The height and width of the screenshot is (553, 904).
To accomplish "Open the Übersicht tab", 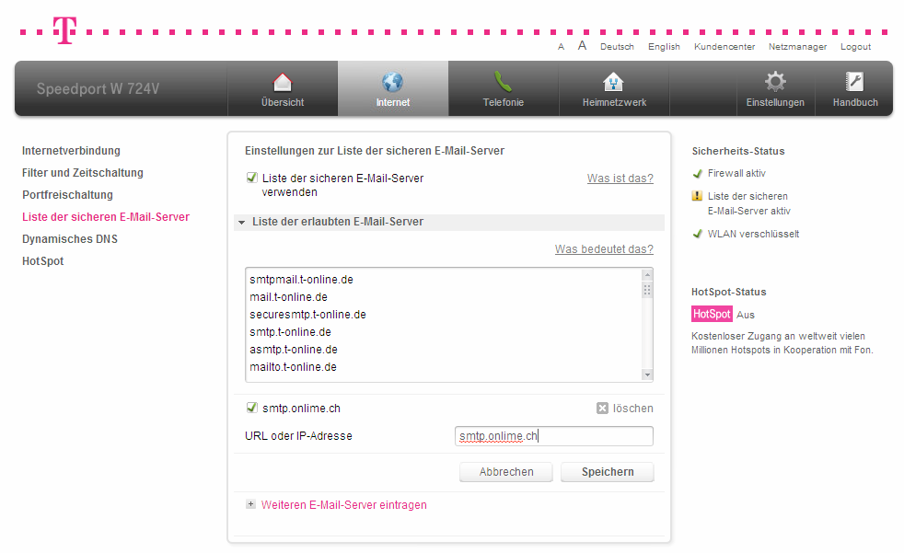I will [283, 88].
